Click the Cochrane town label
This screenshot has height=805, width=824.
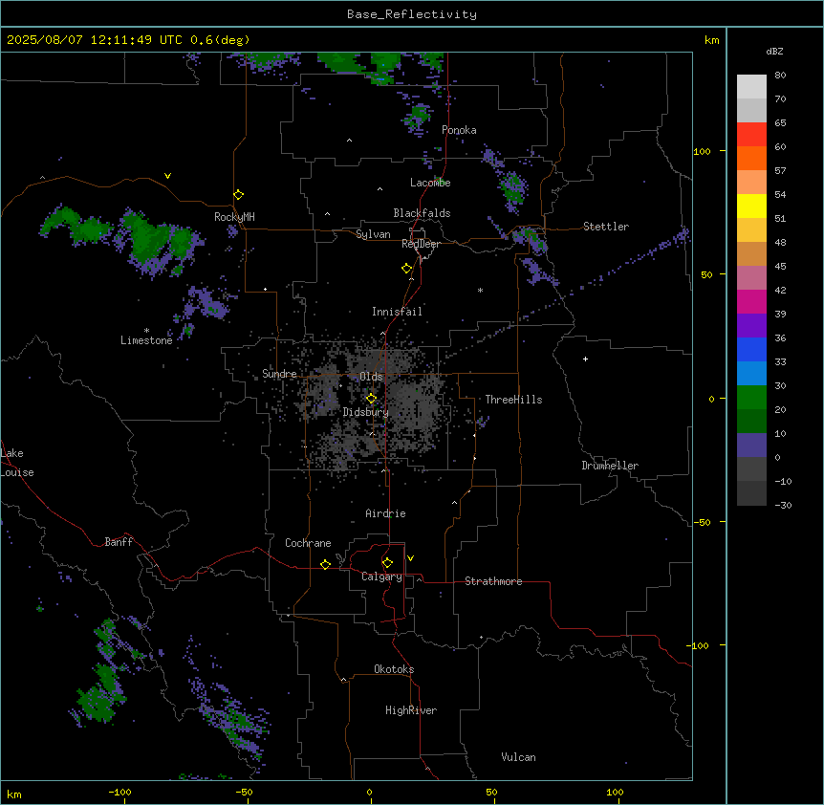(x=308, y=543)
